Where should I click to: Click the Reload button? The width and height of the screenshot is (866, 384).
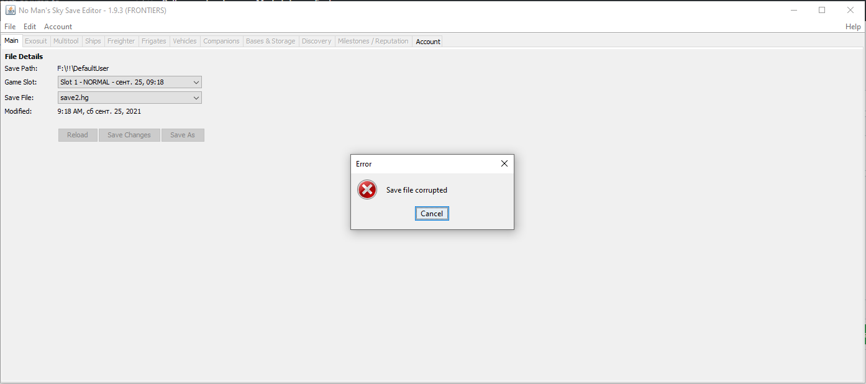coord(77,135)
